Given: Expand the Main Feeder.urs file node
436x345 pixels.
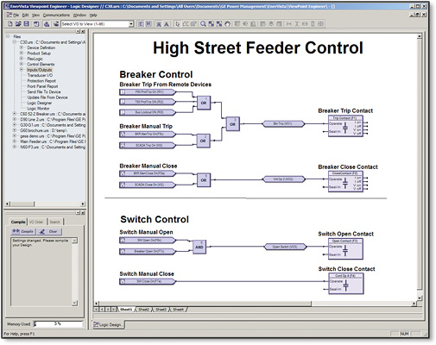Looking at the screenshot, I should pyautogui.click(x=15, y=141).
